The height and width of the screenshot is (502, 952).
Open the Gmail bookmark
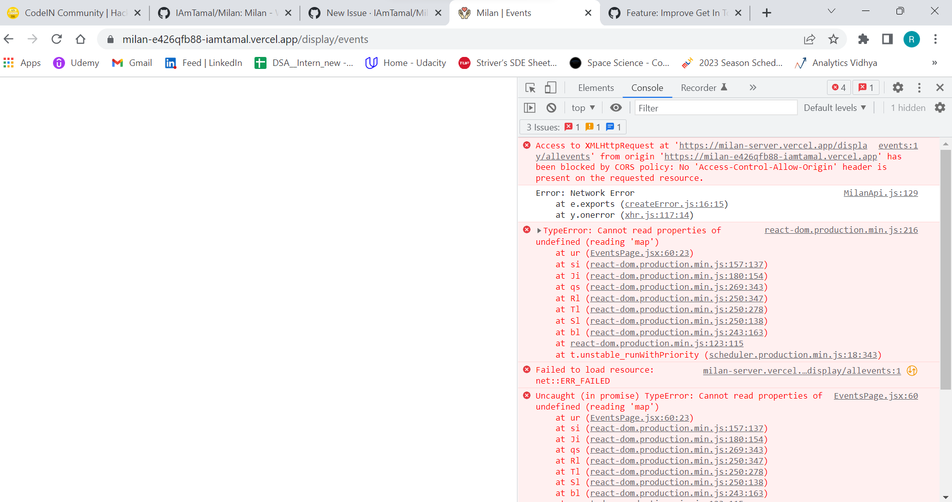[x=132, y=63]
